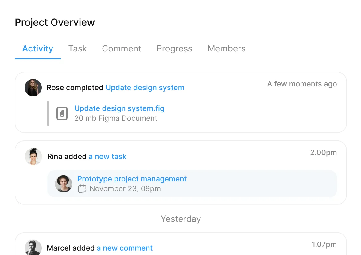Click the calendar icon beside November 23
The image size is (361, 255).
point(82,188)
